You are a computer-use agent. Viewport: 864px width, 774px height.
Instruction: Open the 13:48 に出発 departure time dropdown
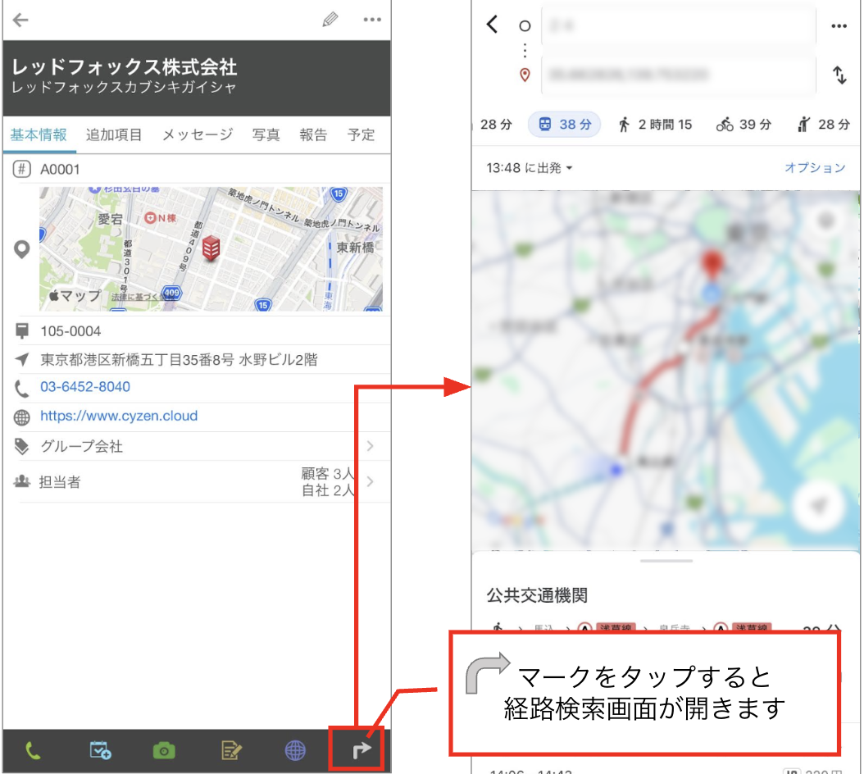(x=530, y=167)
